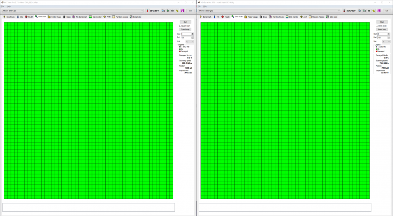
Task: Open Extra tests tab in left window
Action: click(135, 17)
